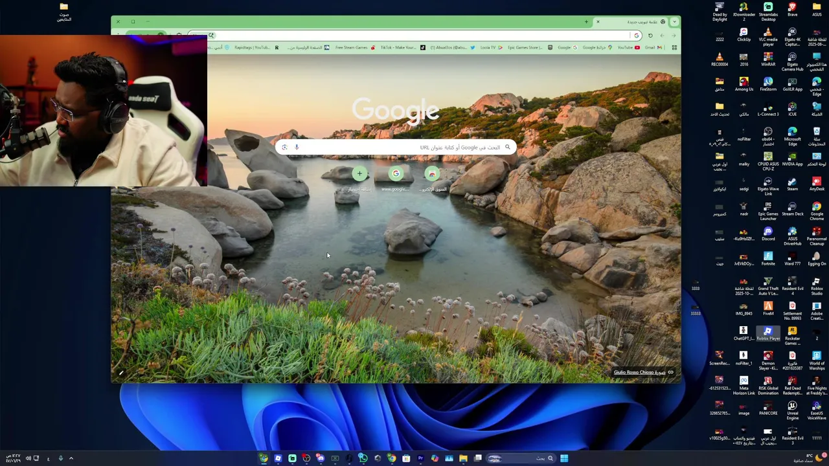Select Roblox Player desktop icon
This screenshot has width=829, height=466.
pyautogui.click(x=768, y=334)
